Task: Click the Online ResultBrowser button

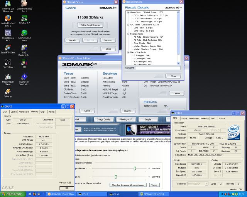Action: pyautogui.click(x=90, y=25)
